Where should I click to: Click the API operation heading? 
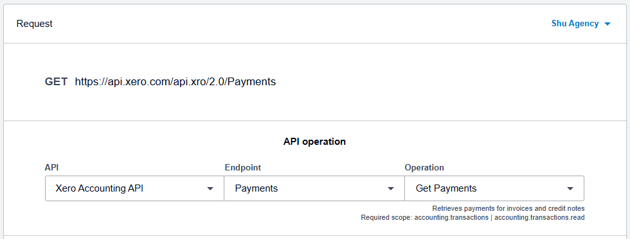pyautogui.click(x=314, y=142)
